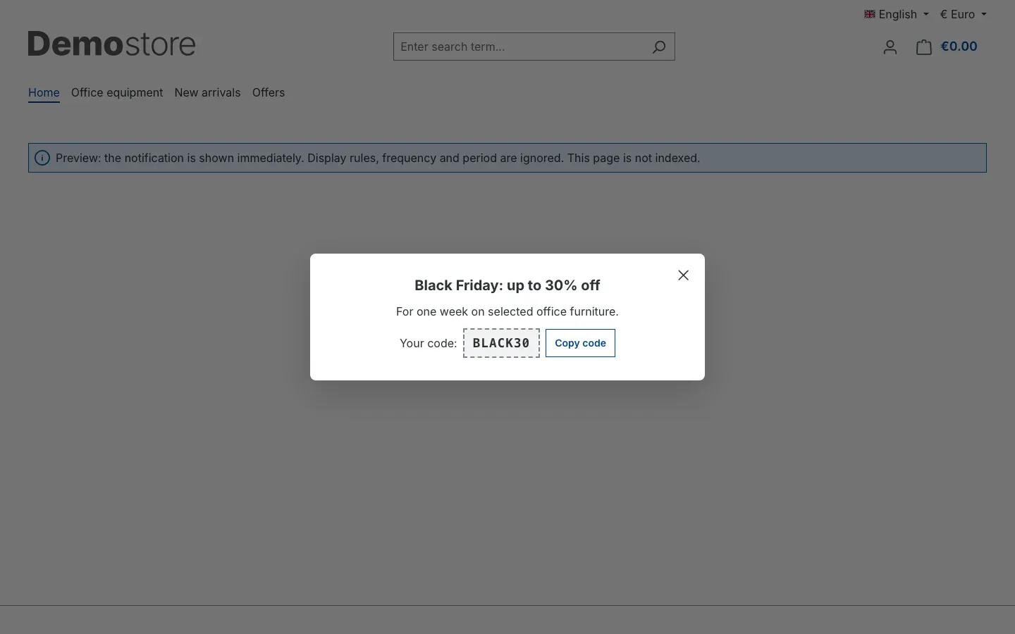Click the Black Friday popup heading
Image resolution: width=1015 pixels, height=634 pixels.
508,285
